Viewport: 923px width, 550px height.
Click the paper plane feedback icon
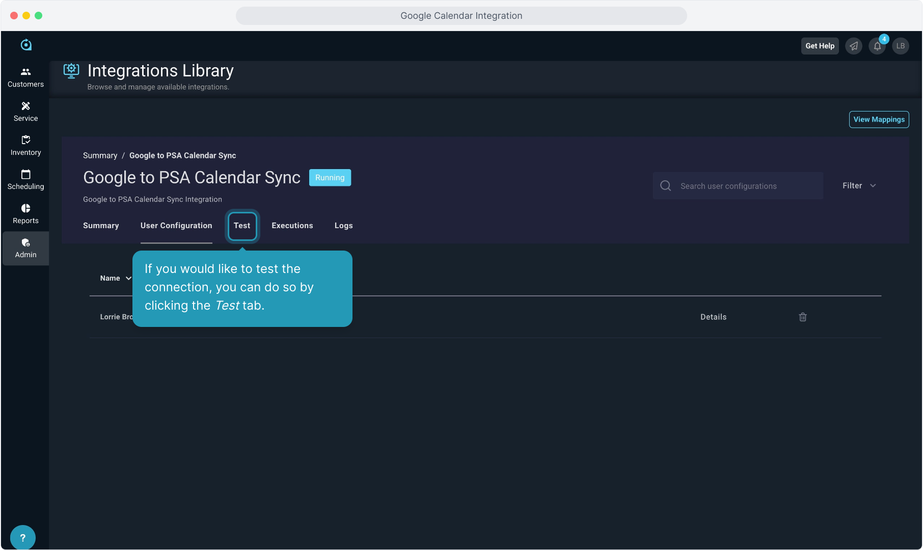854,46
